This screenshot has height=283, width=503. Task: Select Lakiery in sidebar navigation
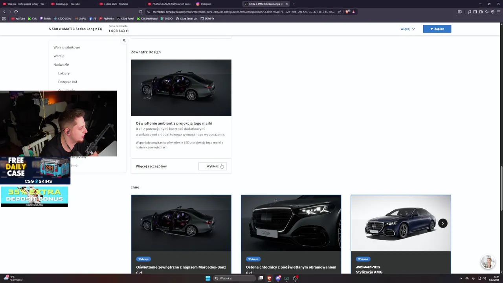click(64, 73)
